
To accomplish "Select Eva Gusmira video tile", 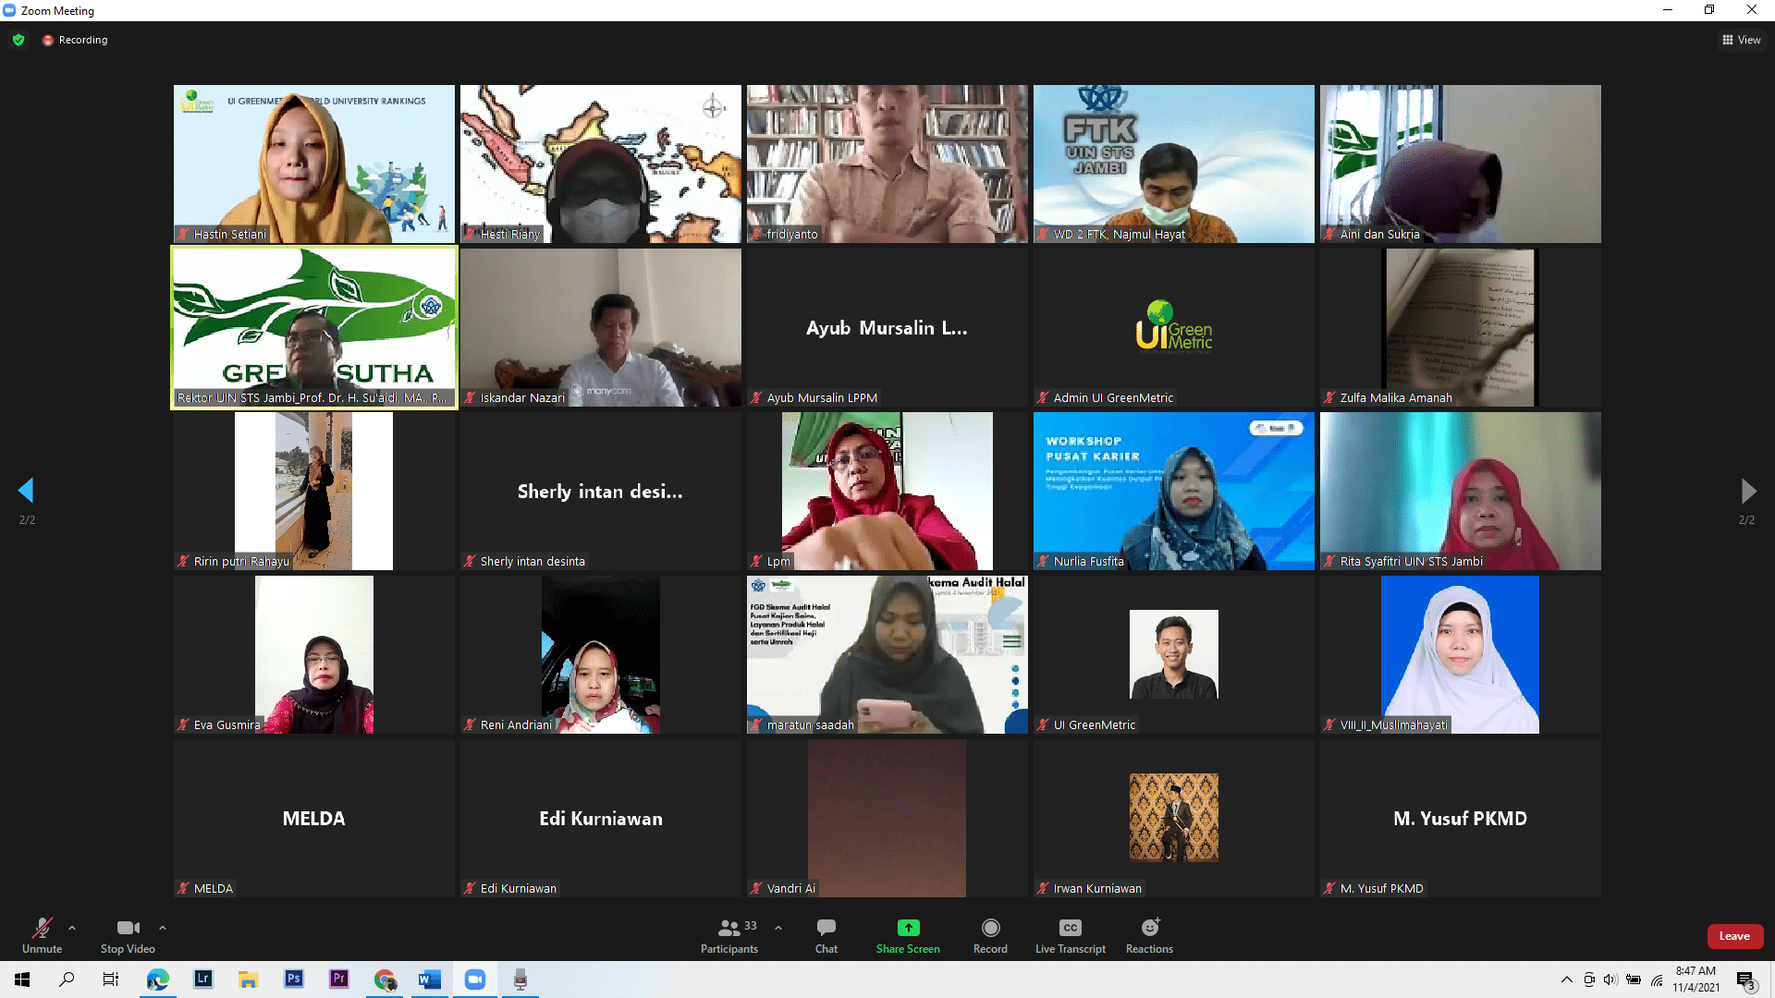I will (314, 655).
